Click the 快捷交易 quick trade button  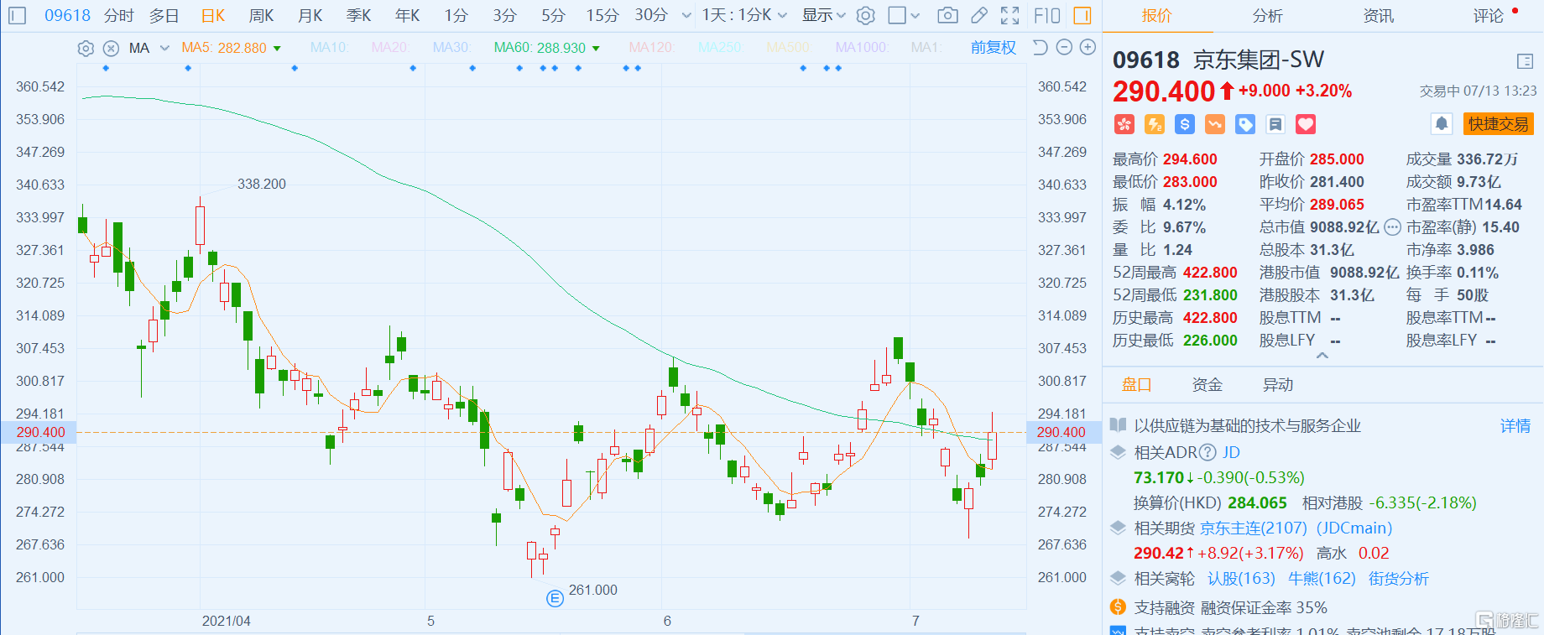coord(1499,124)
